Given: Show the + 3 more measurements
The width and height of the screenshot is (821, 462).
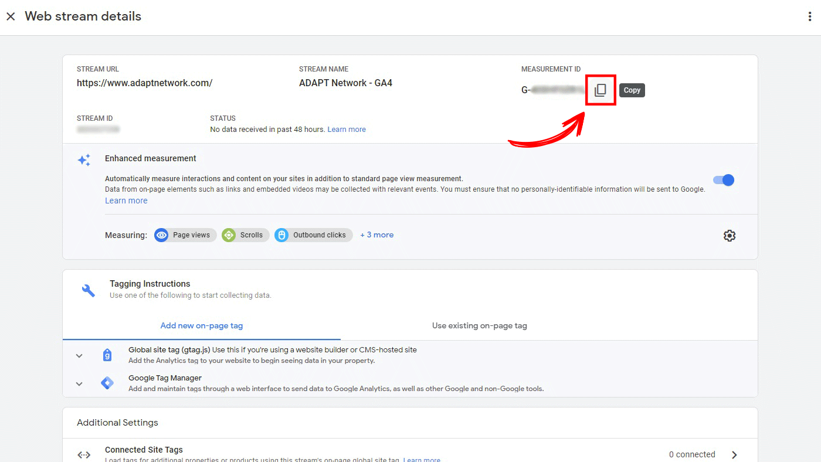Looking at the screenshot, I should 376,235.
